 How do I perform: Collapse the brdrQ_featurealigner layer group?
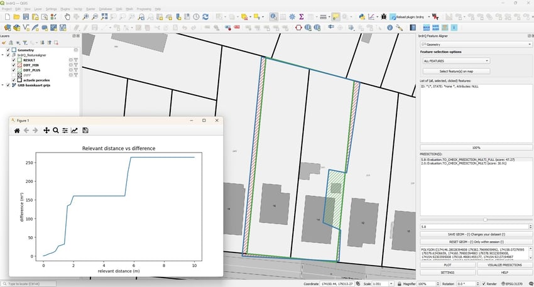coord(3,55)
